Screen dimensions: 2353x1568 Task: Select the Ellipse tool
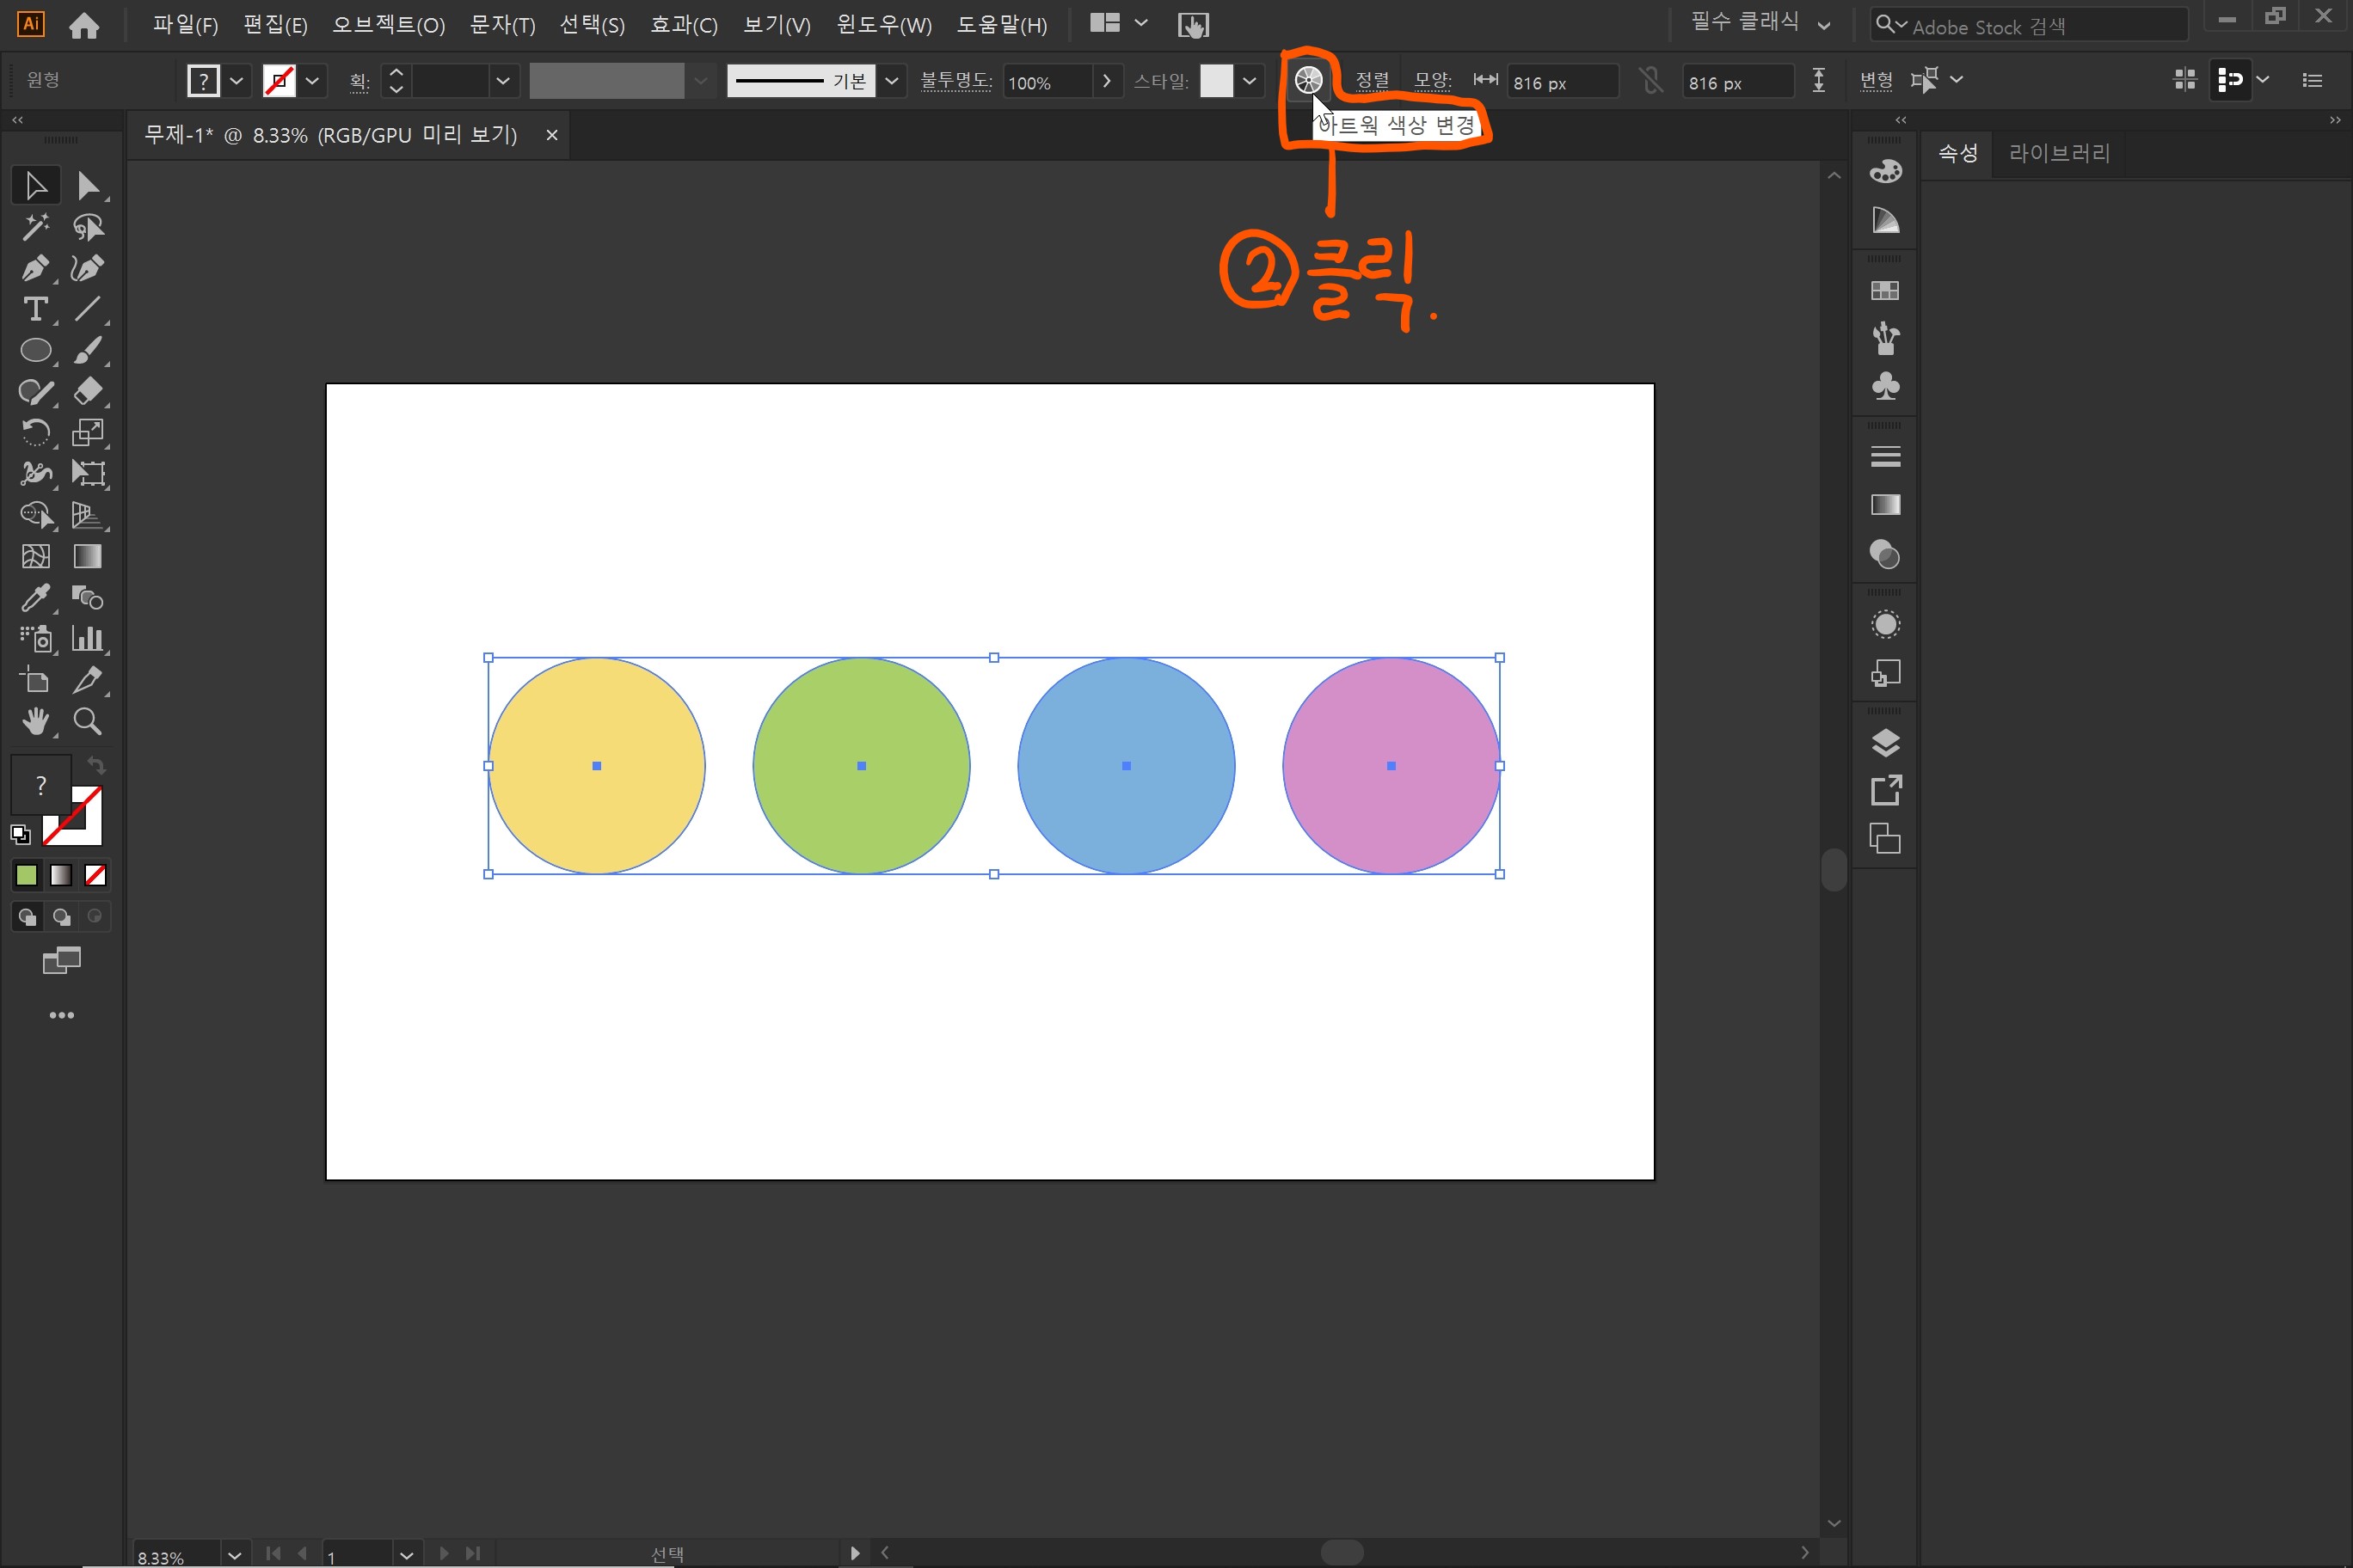(35, 351)
